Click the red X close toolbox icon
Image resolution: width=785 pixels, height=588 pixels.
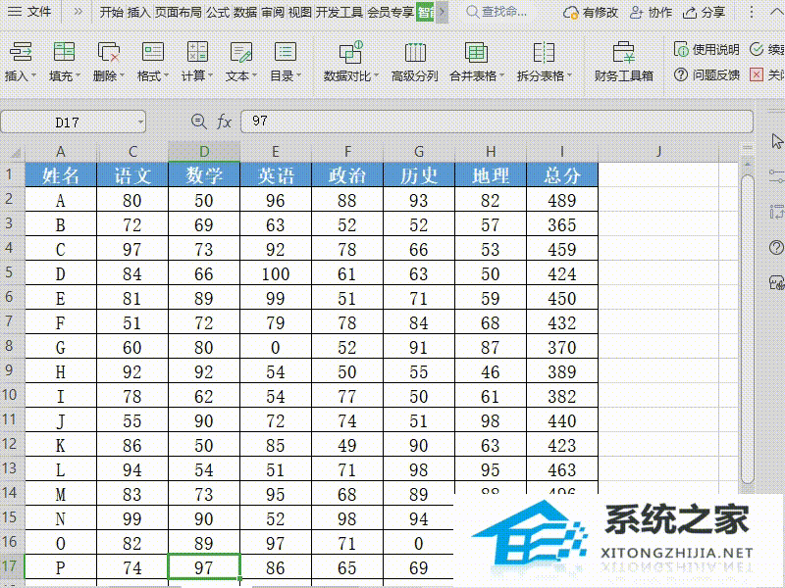pos(757,75)
